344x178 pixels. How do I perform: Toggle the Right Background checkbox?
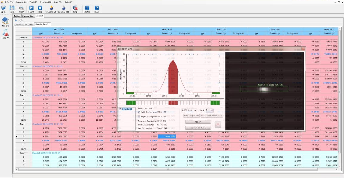point(139,116)
